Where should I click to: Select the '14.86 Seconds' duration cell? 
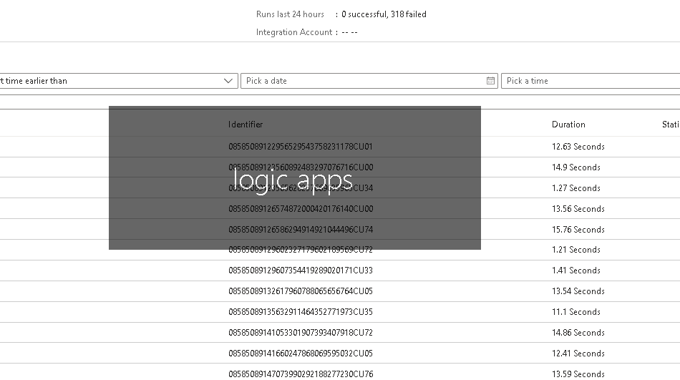(578, 333)
